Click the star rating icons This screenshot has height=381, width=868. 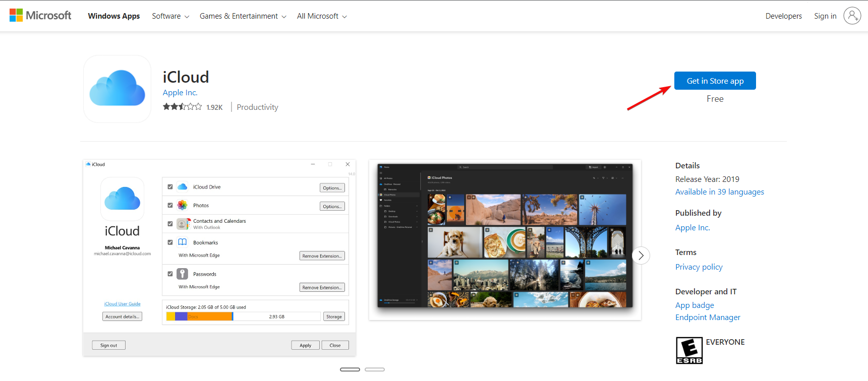pos(182,107)
